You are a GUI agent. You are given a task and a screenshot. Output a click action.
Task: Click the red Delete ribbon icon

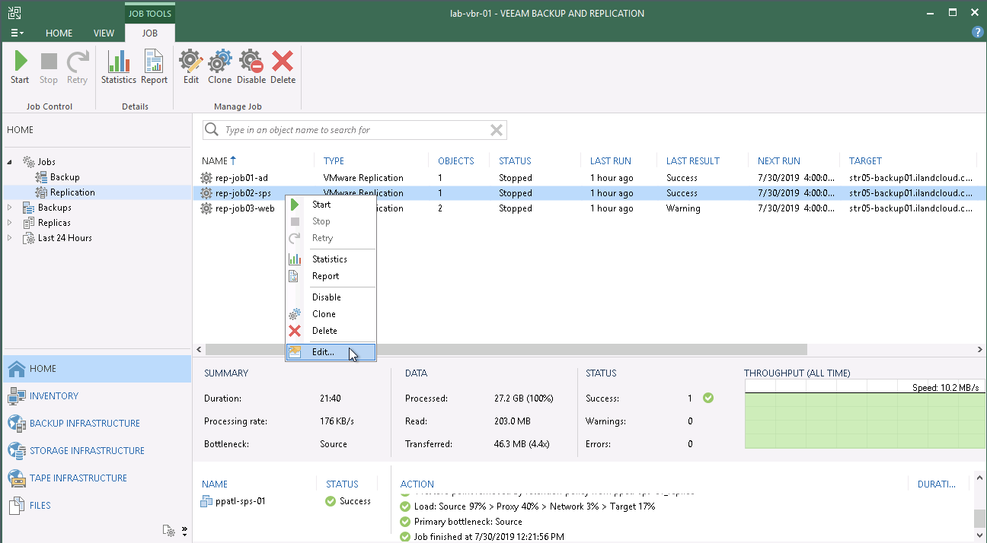point(283,67)
